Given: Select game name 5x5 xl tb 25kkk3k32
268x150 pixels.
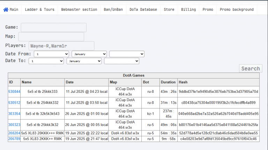Looking at the screenshot, I should 42,125.
